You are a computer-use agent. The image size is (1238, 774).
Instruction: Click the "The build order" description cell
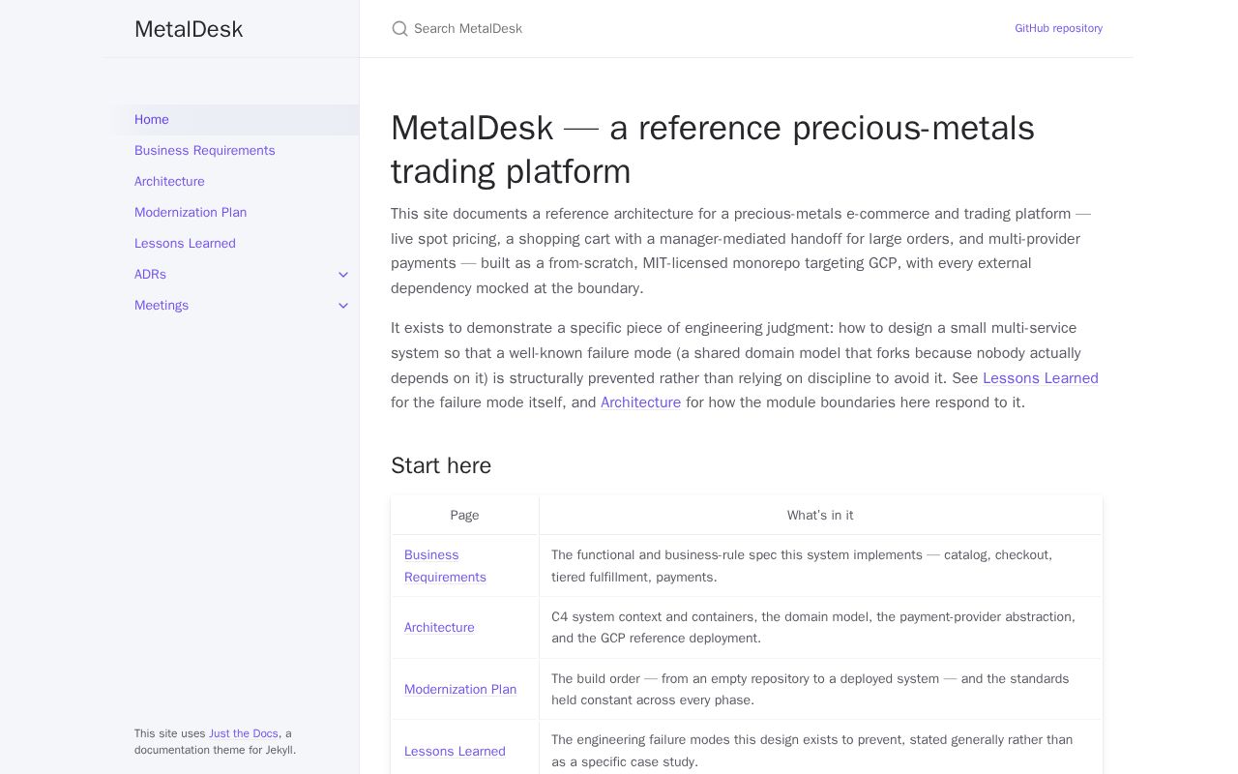820,690
